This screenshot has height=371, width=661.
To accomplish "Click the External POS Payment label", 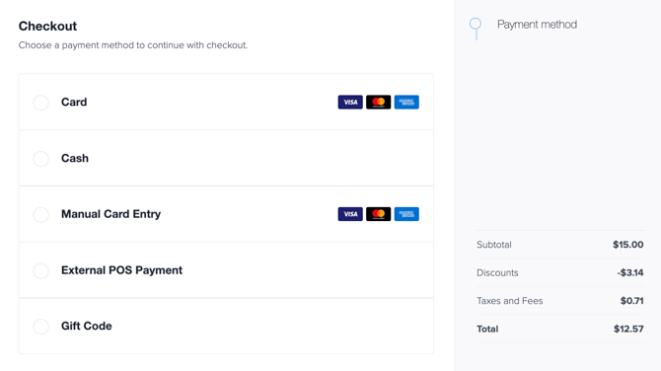I will pos(121,270).
